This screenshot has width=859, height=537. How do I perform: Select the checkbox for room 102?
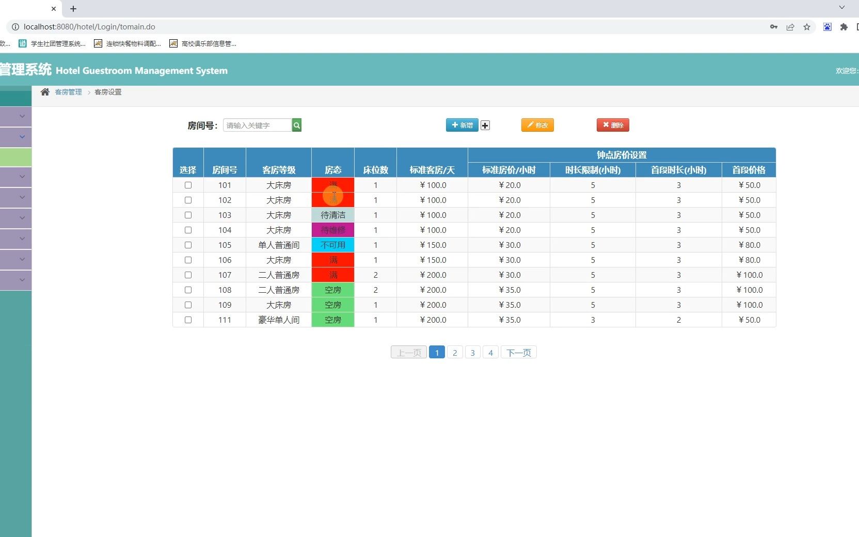pos(188,200)
